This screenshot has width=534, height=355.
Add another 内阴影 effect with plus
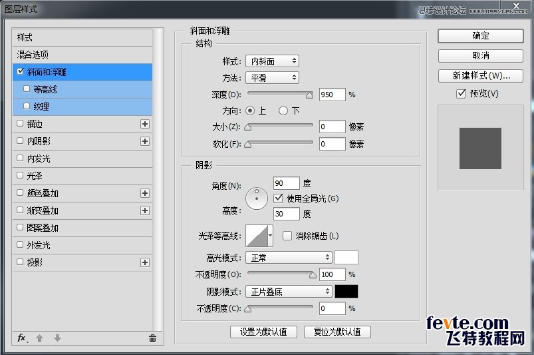[x=145, y=141]
